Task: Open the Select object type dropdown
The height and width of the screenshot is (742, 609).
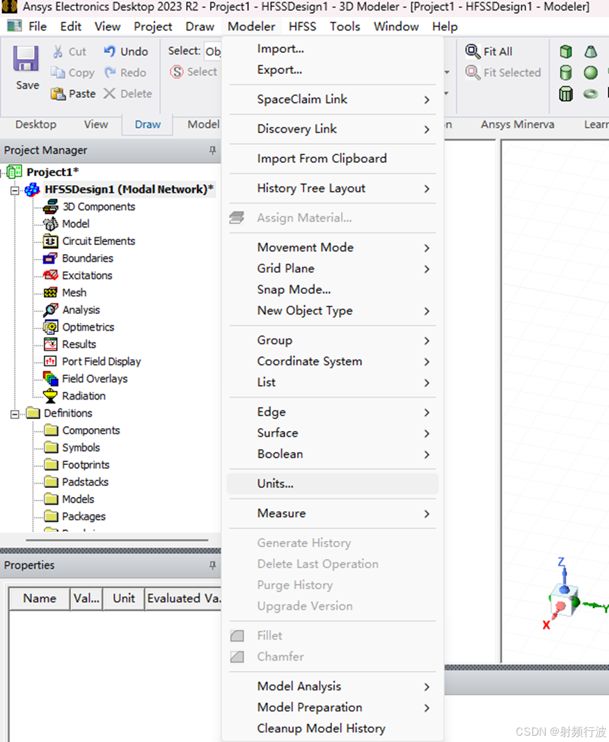Action: pos(212,51)
